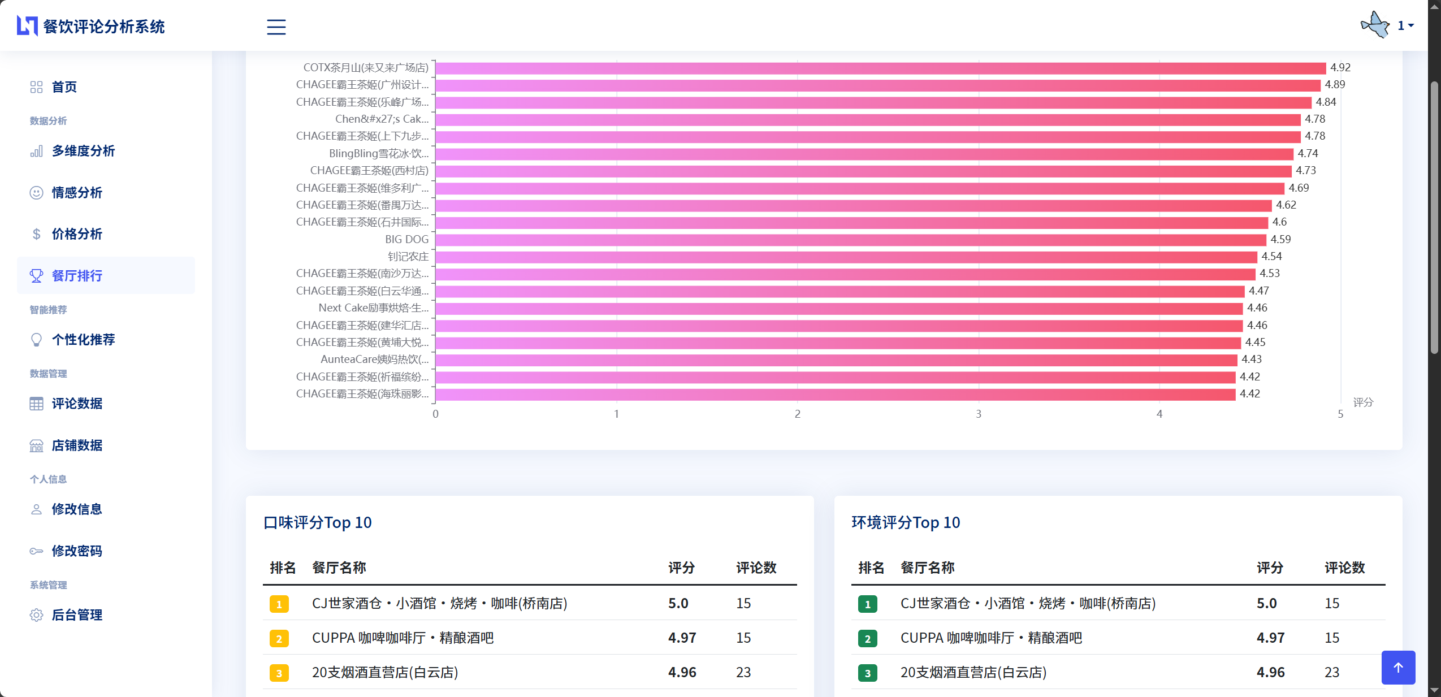Click the 餐饮评论分析系统 logo link
Image resolution: width=1441 pixels, height=697 pixels.
tap(90, 27)
